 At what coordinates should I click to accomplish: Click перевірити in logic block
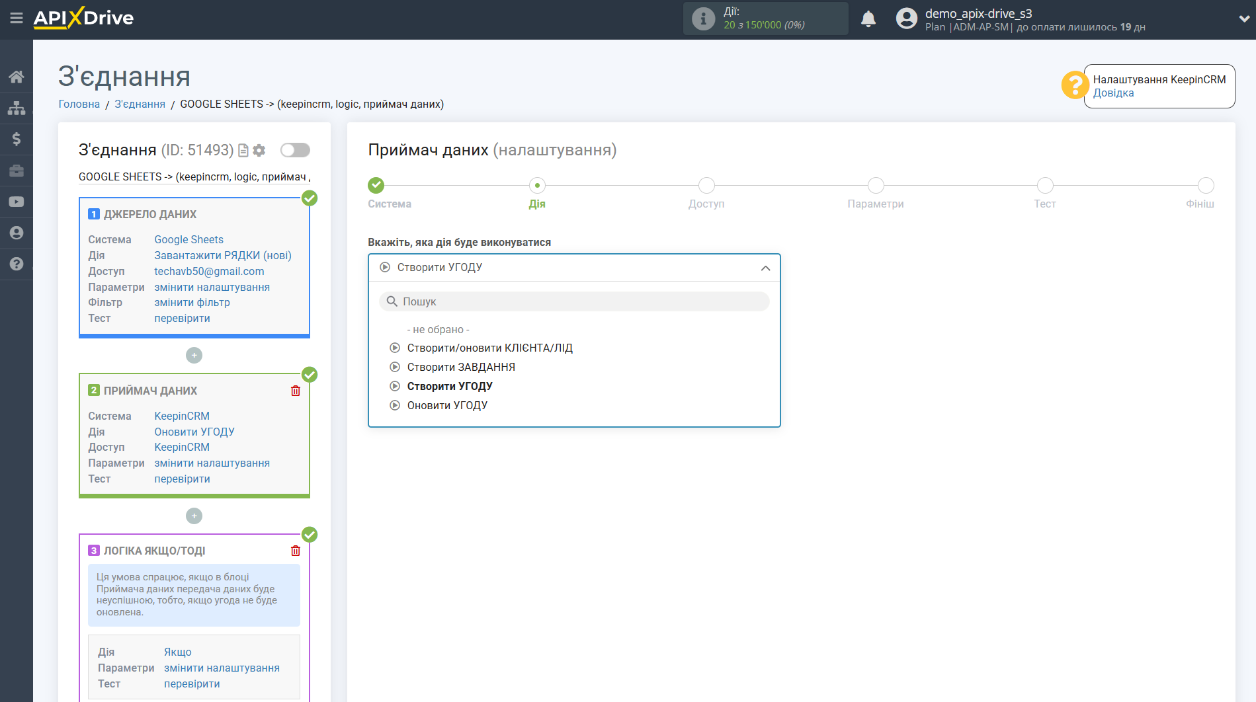[192, 683]
